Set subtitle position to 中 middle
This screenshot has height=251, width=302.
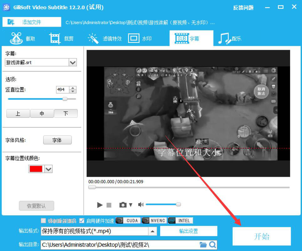pyautogui.click(x=42, y=113)
